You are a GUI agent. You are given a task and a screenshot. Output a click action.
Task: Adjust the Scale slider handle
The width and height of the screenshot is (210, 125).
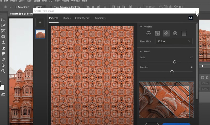(175, 62)
